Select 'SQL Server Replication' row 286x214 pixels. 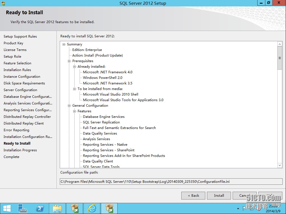[x=101, y=122]
